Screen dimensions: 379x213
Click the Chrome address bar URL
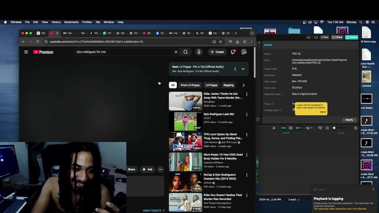pos(96,42)
